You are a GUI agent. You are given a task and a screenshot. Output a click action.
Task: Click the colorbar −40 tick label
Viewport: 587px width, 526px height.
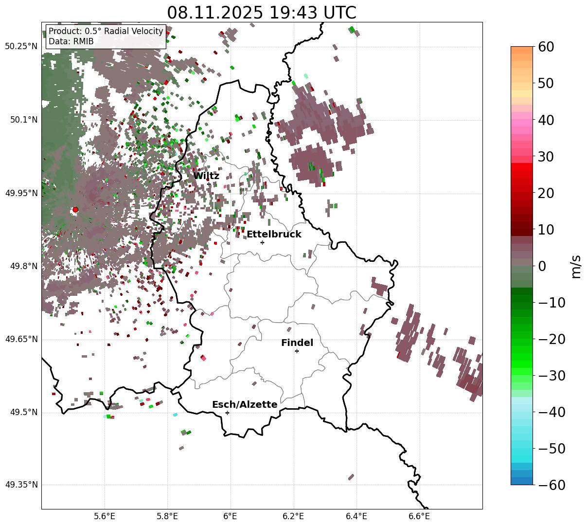[x=551, y=412]
